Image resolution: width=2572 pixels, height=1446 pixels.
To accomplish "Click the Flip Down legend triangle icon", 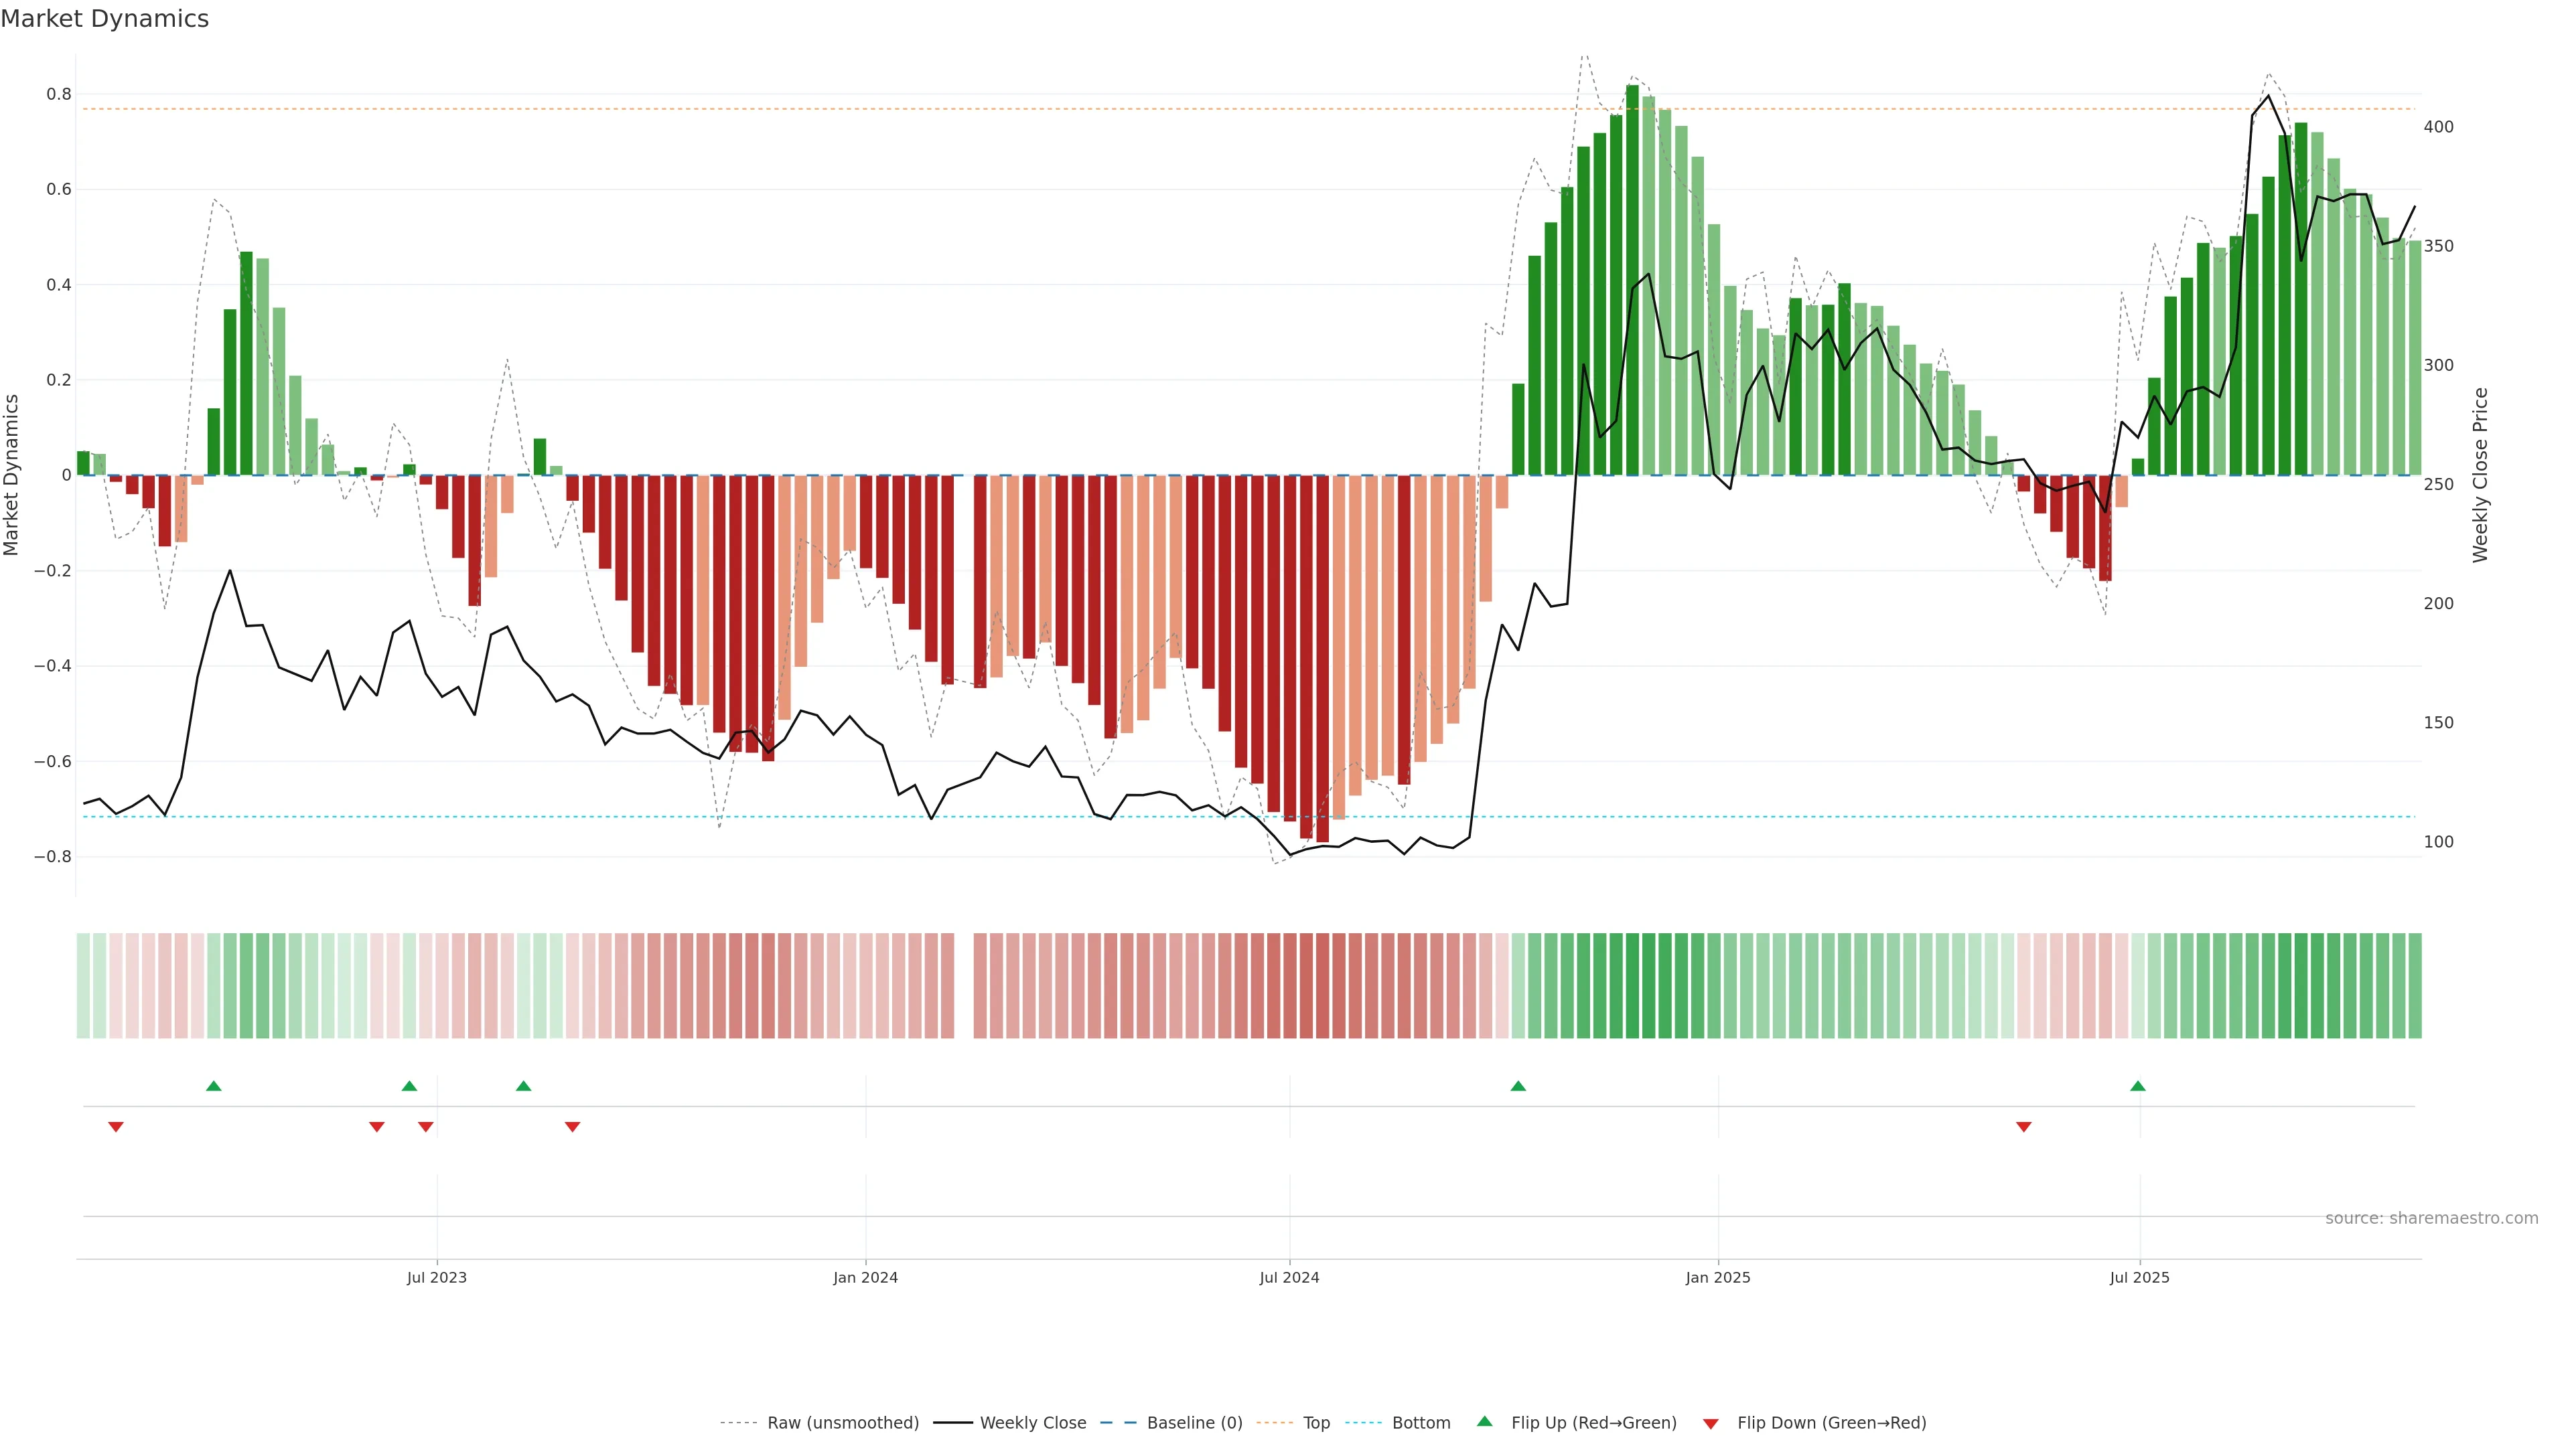I will pyautogui.click(x=1711, y=1423).
